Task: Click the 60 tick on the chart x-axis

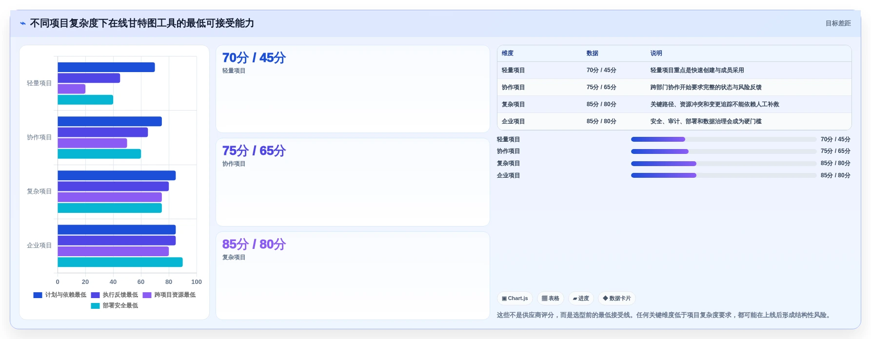Action: pos(141,282)
